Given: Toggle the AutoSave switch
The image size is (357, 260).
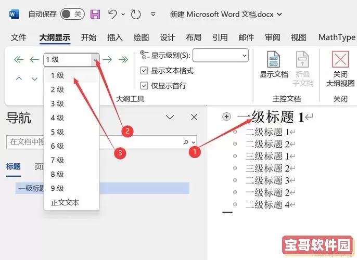Looking at the screenshot, I should coord(72,14).
